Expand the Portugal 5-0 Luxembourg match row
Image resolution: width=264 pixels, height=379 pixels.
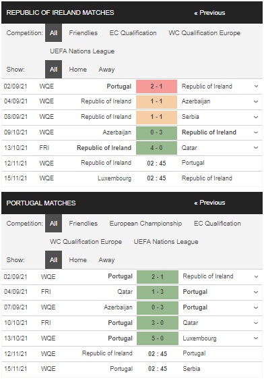click(257, 338)
